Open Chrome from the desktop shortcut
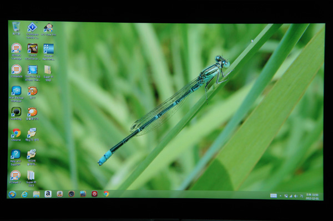Image resolution: width=333 pixels, height=221 pixels. point(16,135)
